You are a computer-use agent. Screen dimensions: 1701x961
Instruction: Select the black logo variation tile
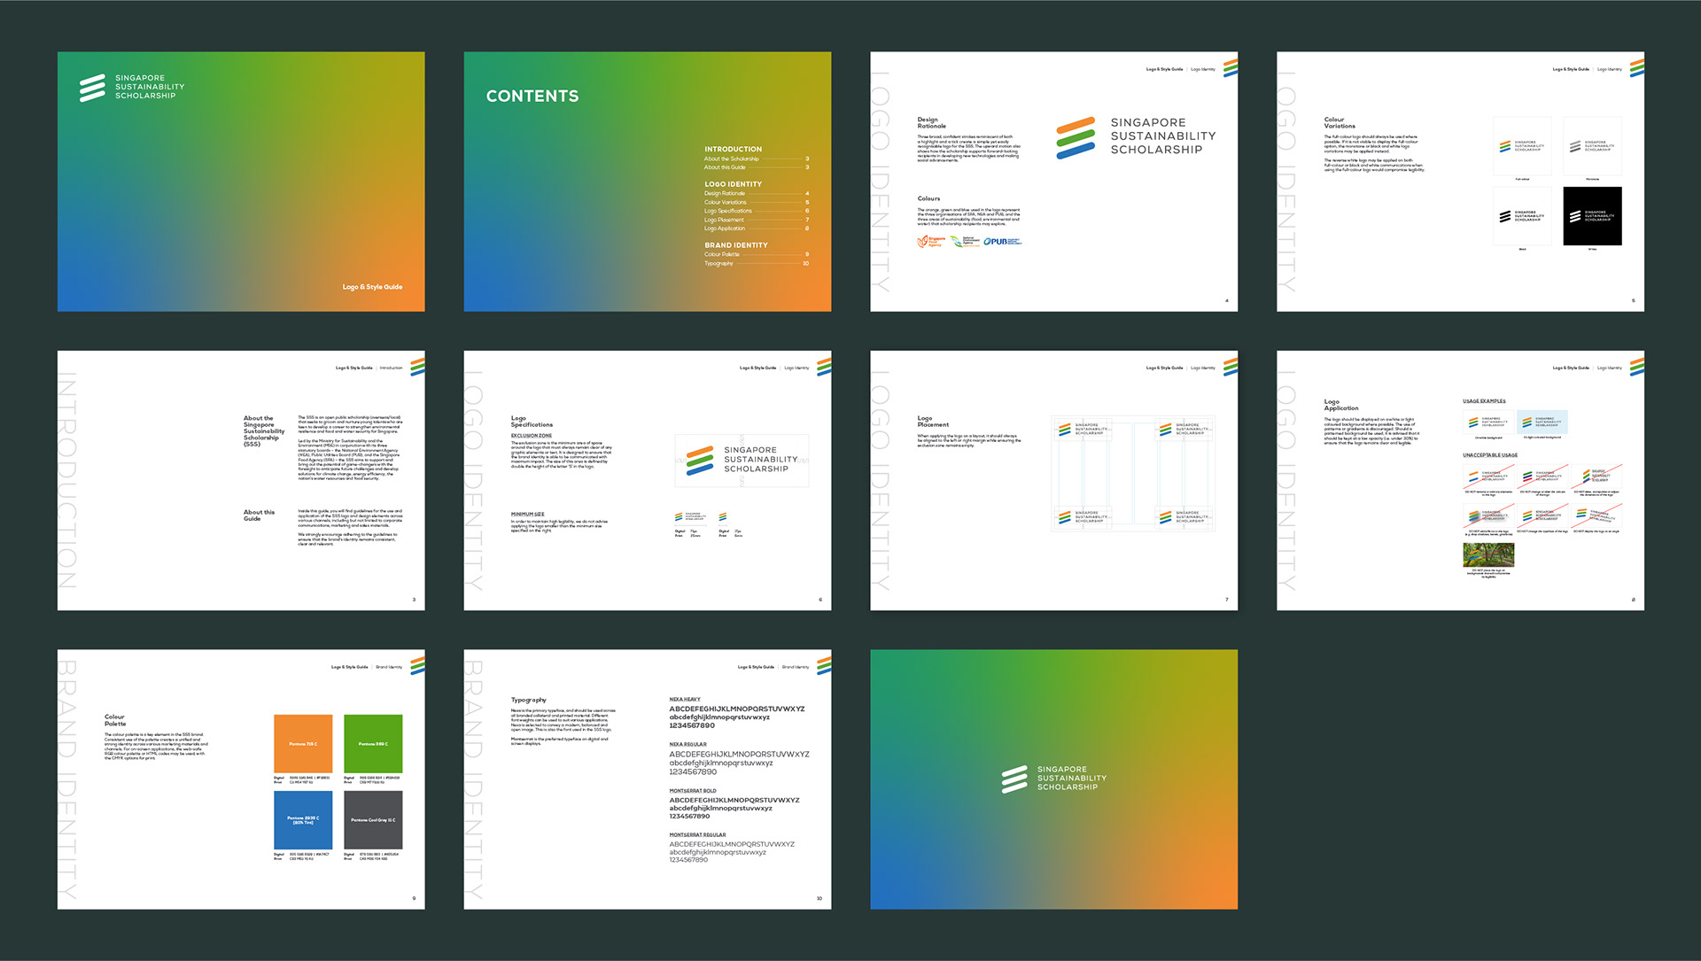pos(1522,216)
